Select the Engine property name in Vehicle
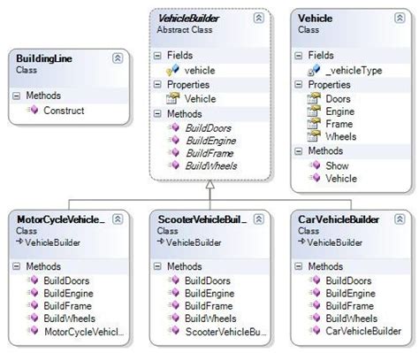Viewport: 419px width, 353px height. (339, 111)
